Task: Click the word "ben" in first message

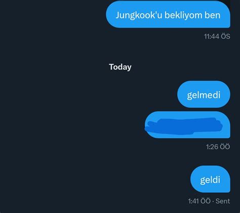Action: click(x=213, y=15)
